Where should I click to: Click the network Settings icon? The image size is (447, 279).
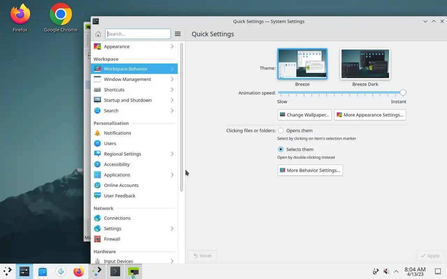click(x=97, y=228)
